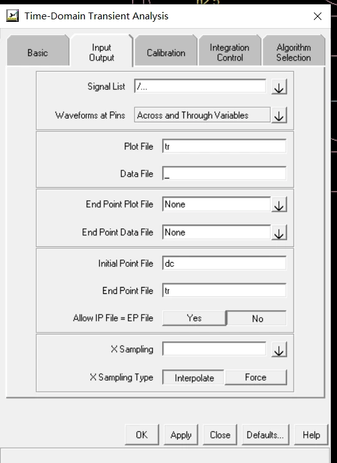Screen dimensions: 337x463
Task: Expand the X Sampling dropdown arrow
Action: click(279, 349)
